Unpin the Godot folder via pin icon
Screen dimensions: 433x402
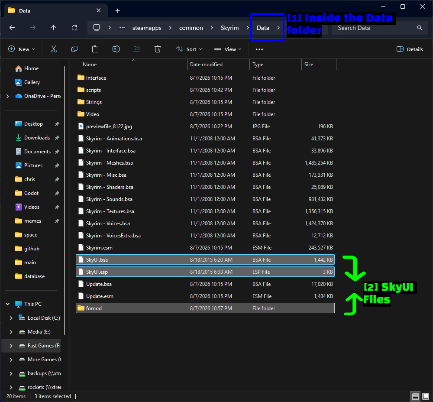[57, 193]
